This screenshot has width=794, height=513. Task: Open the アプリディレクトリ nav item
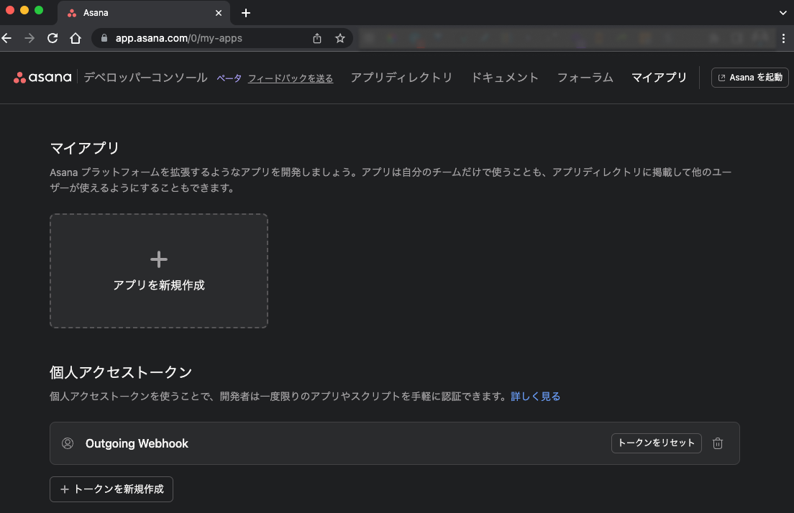click(401, 78)
